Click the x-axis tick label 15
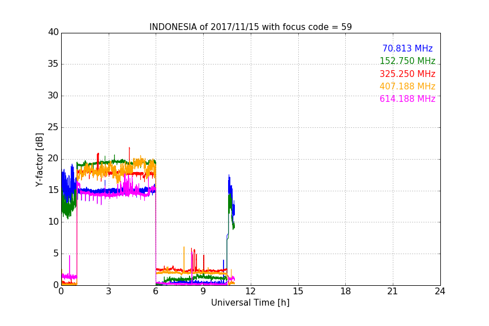489x326 pixels. [x=298, y=291]
